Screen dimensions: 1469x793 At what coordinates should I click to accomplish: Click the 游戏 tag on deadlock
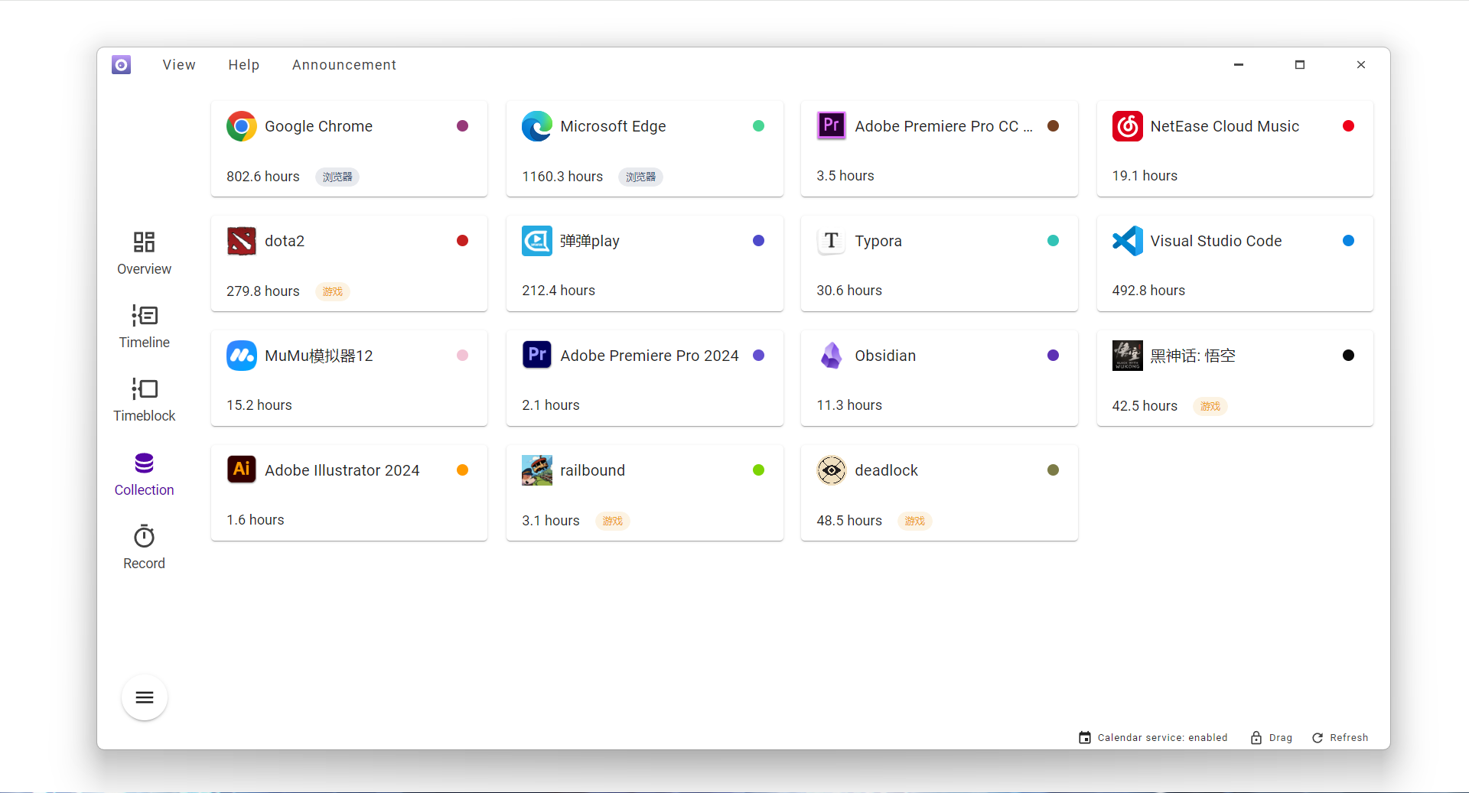point(914,521)
